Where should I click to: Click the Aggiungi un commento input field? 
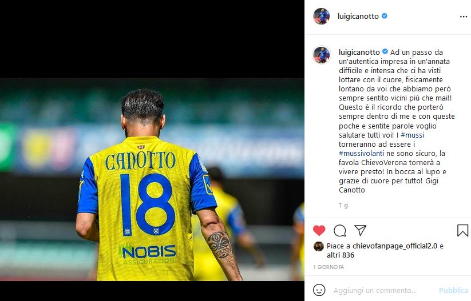coord(383,291)
